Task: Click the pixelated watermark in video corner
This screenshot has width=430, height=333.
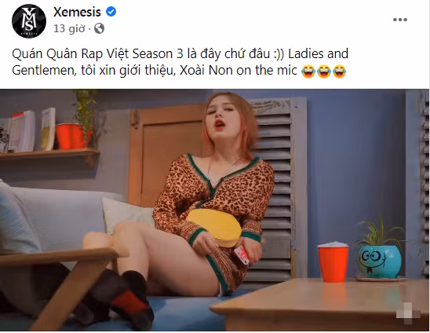Action: click(408, 313)
